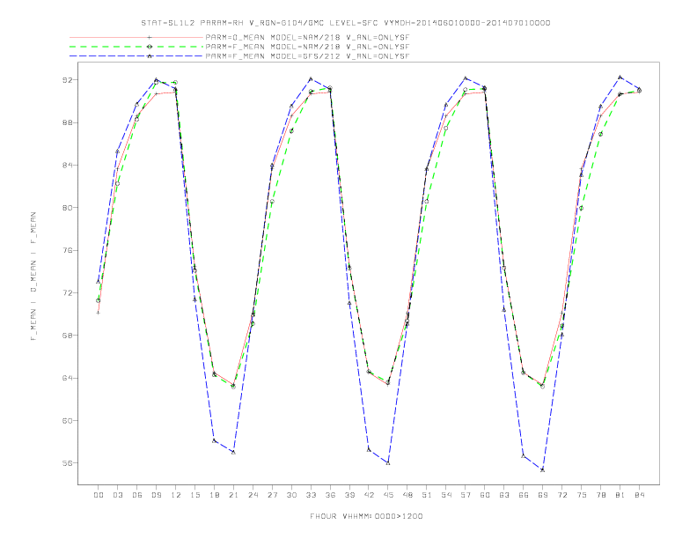Click x-axis tick label 51

[427, 495]
